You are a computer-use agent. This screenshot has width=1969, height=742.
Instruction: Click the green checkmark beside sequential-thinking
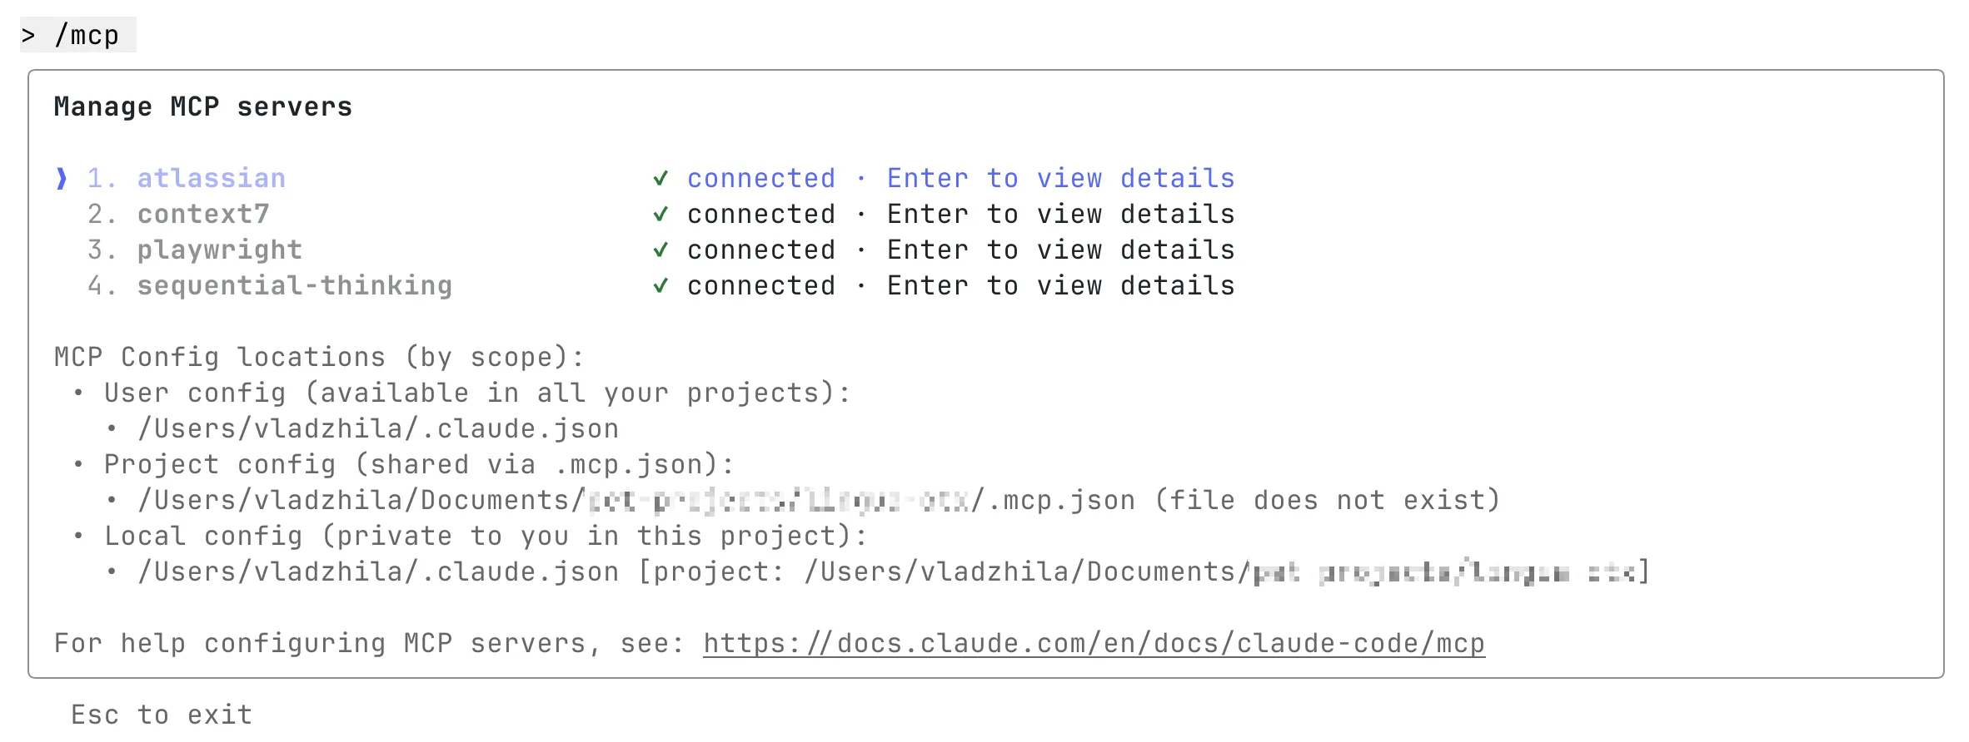[x=660, y=286]
